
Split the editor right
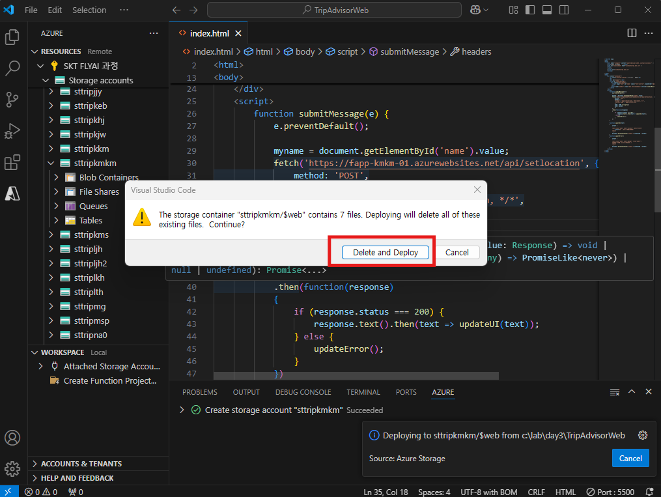pyautogui.click(x=632, y=33)
